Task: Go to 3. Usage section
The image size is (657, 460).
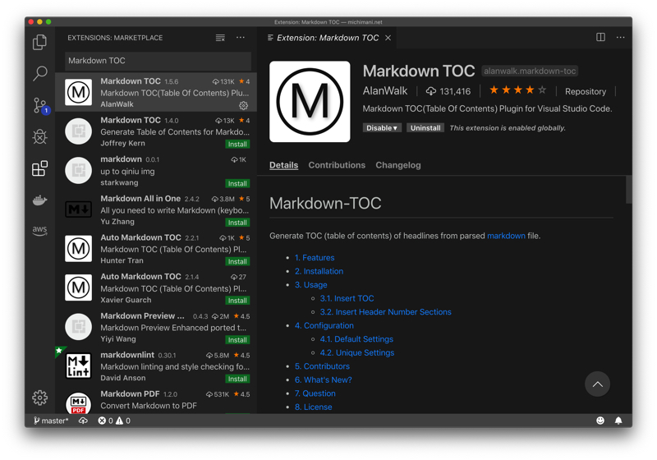Action: point(311,285)
